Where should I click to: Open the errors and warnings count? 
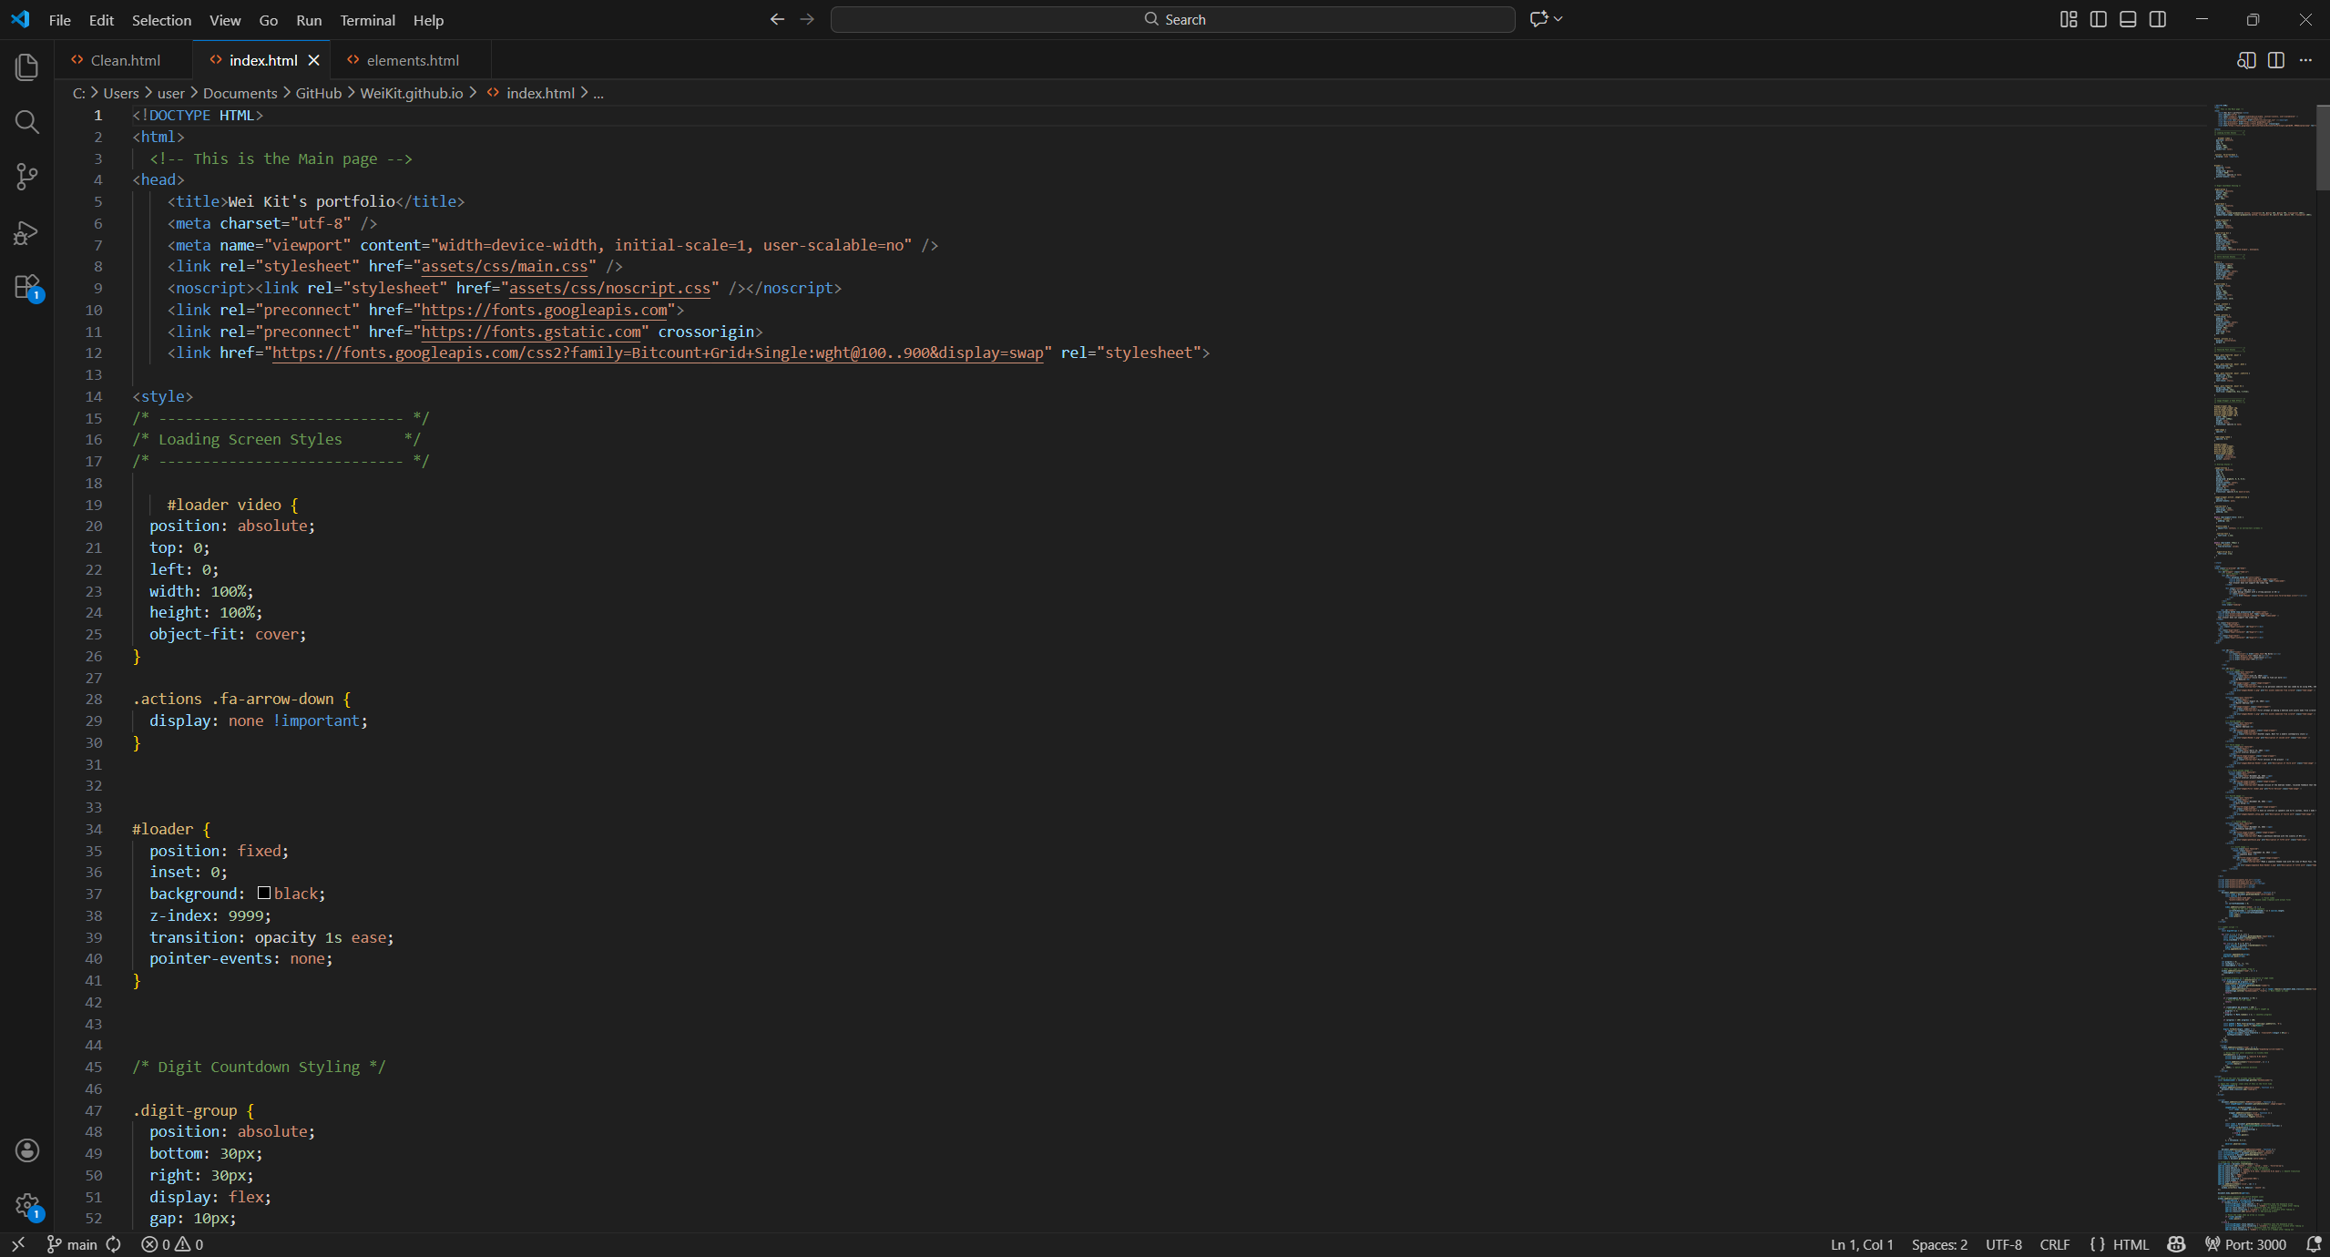pyautogui.click(x=172, y=1244)
